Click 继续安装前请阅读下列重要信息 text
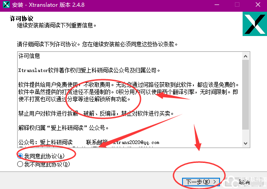267x189 pixels. tap(56, 26)
